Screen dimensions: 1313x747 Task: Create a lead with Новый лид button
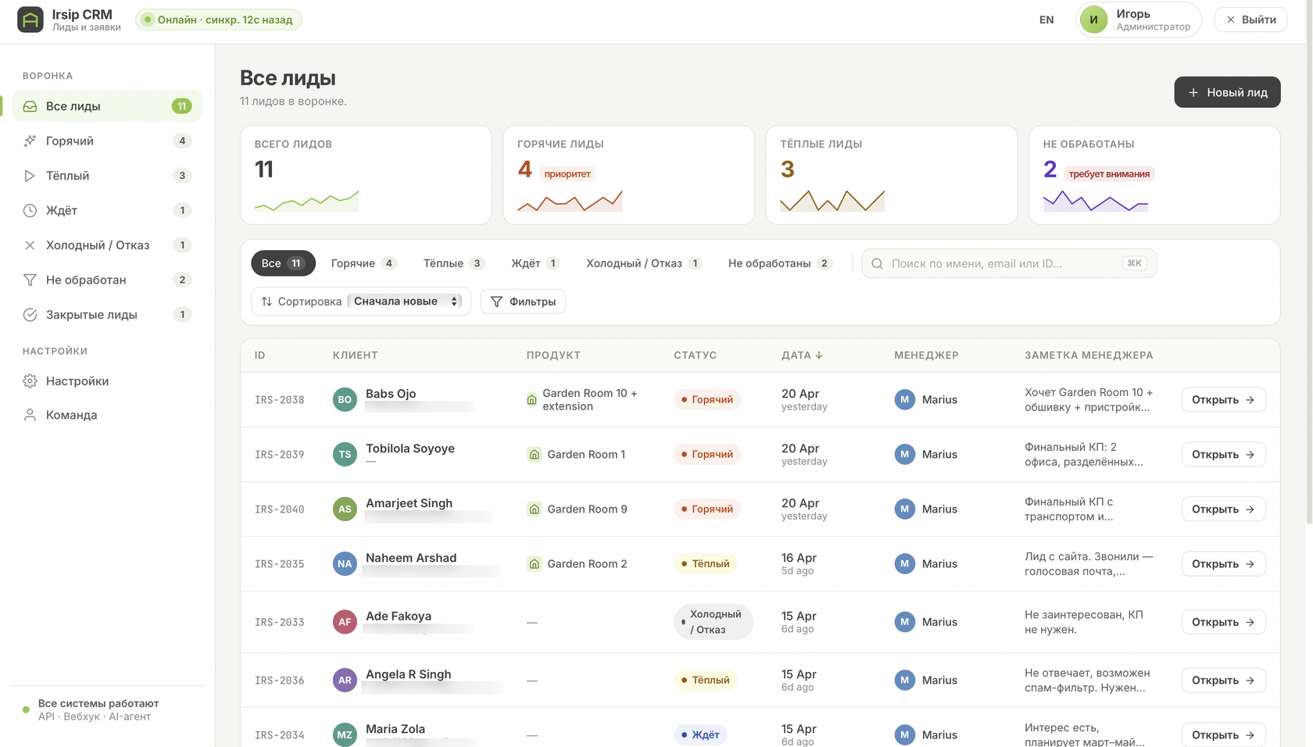[1227, 92]
